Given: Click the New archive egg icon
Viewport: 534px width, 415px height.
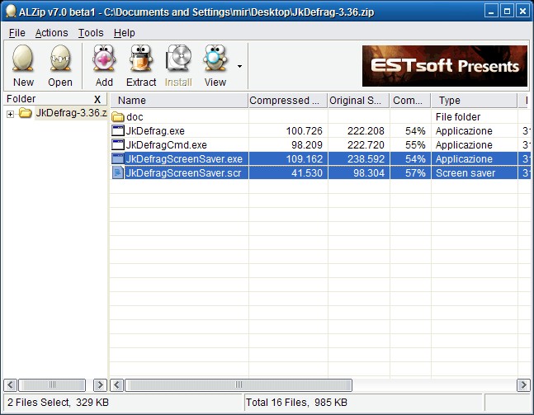Looking at the screenshot, I should pos(23,59).
